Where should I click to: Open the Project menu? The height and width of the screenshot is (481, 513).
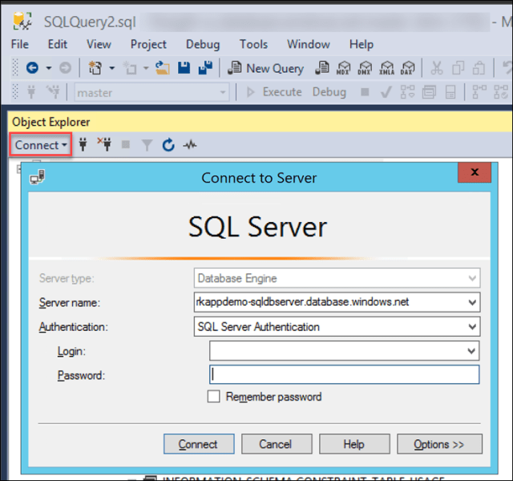pos(148,45)
